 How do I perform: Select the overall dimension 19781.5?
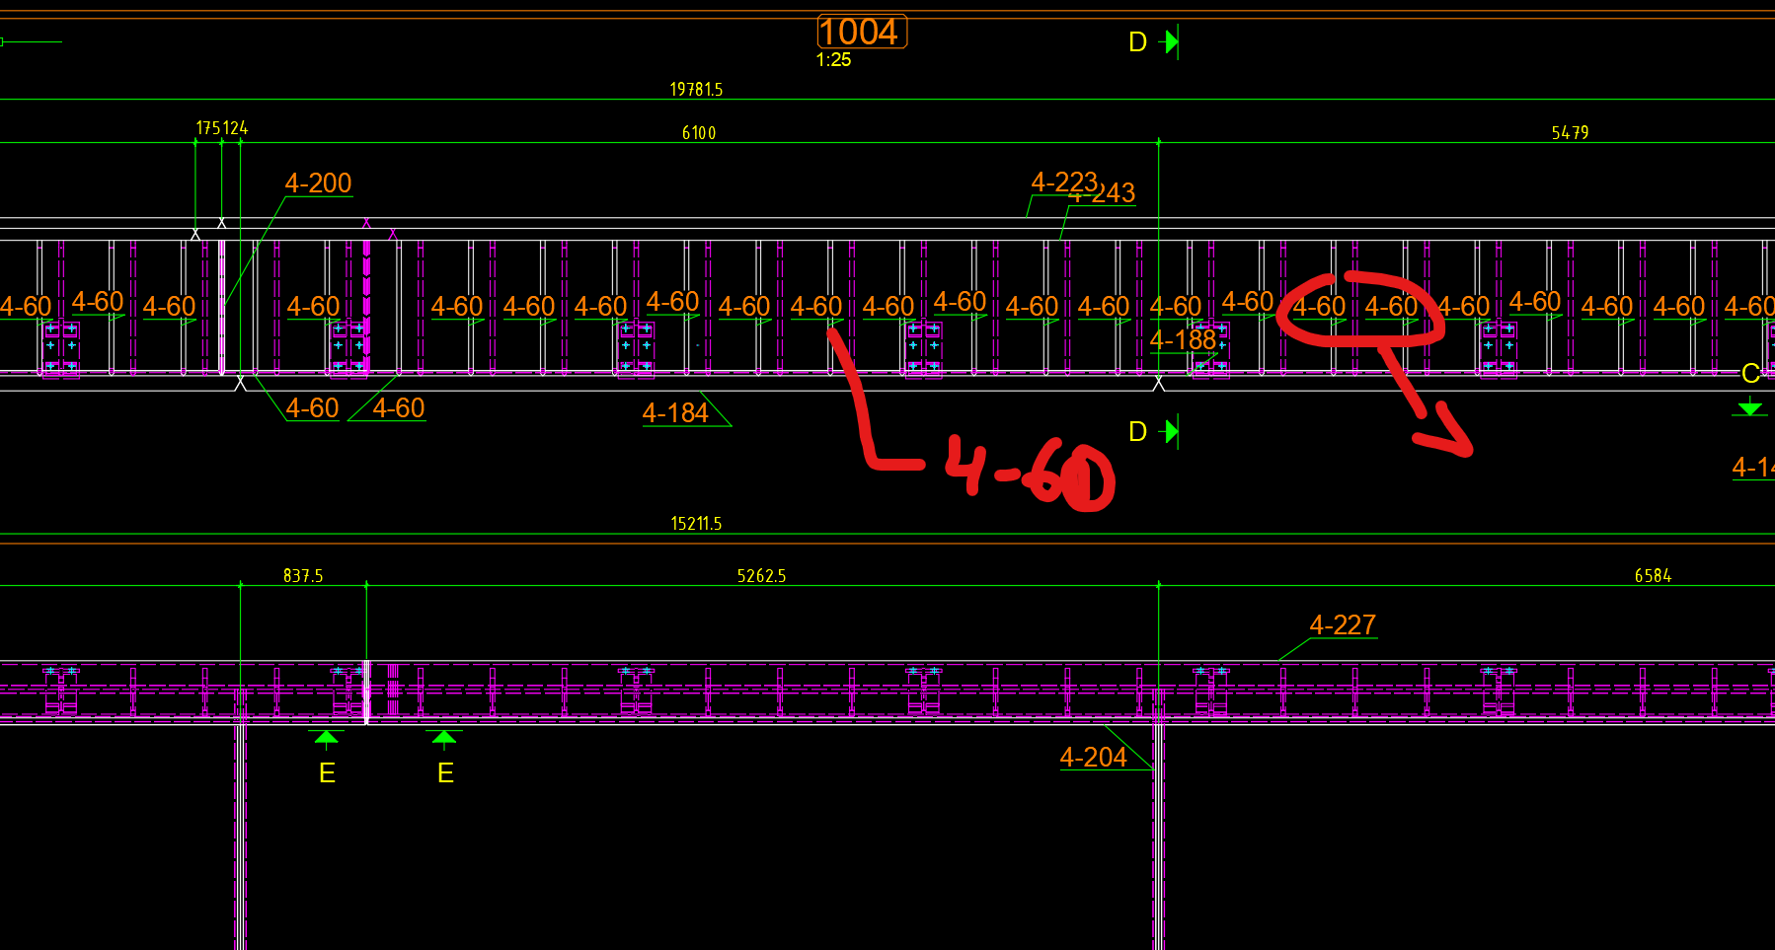697,89
